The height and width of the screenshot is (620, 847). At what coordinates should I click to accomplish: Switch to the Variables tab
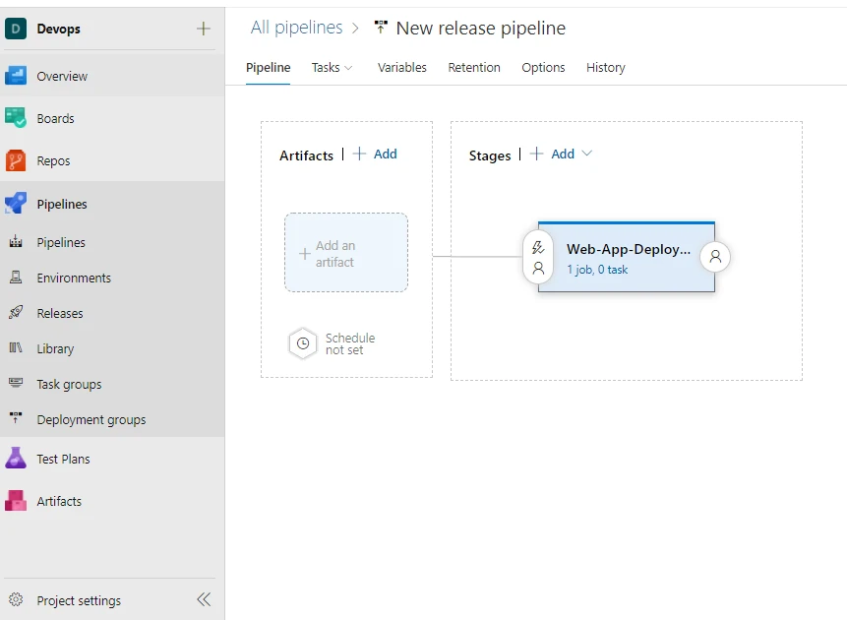point(401,68)
